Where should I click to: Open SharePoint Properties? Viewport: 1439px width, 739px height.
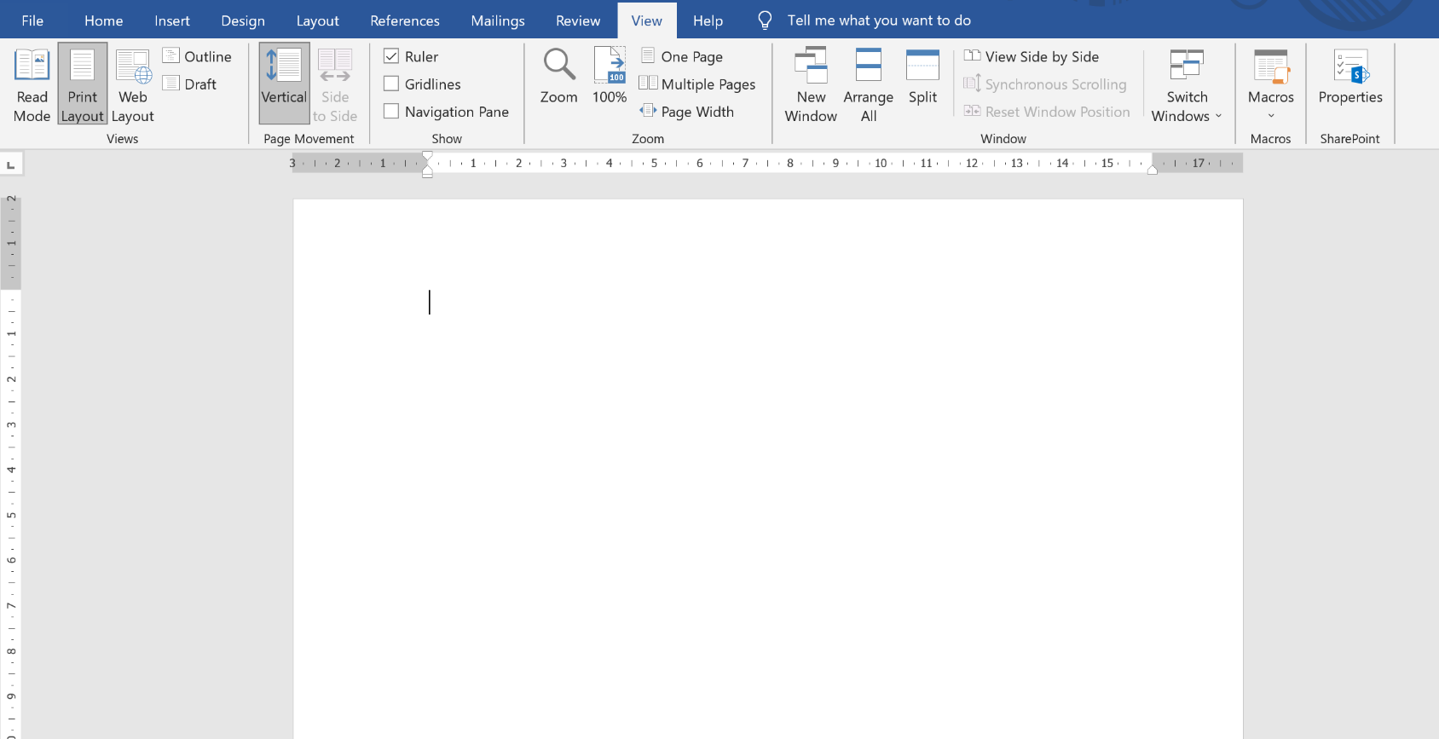1350,77
